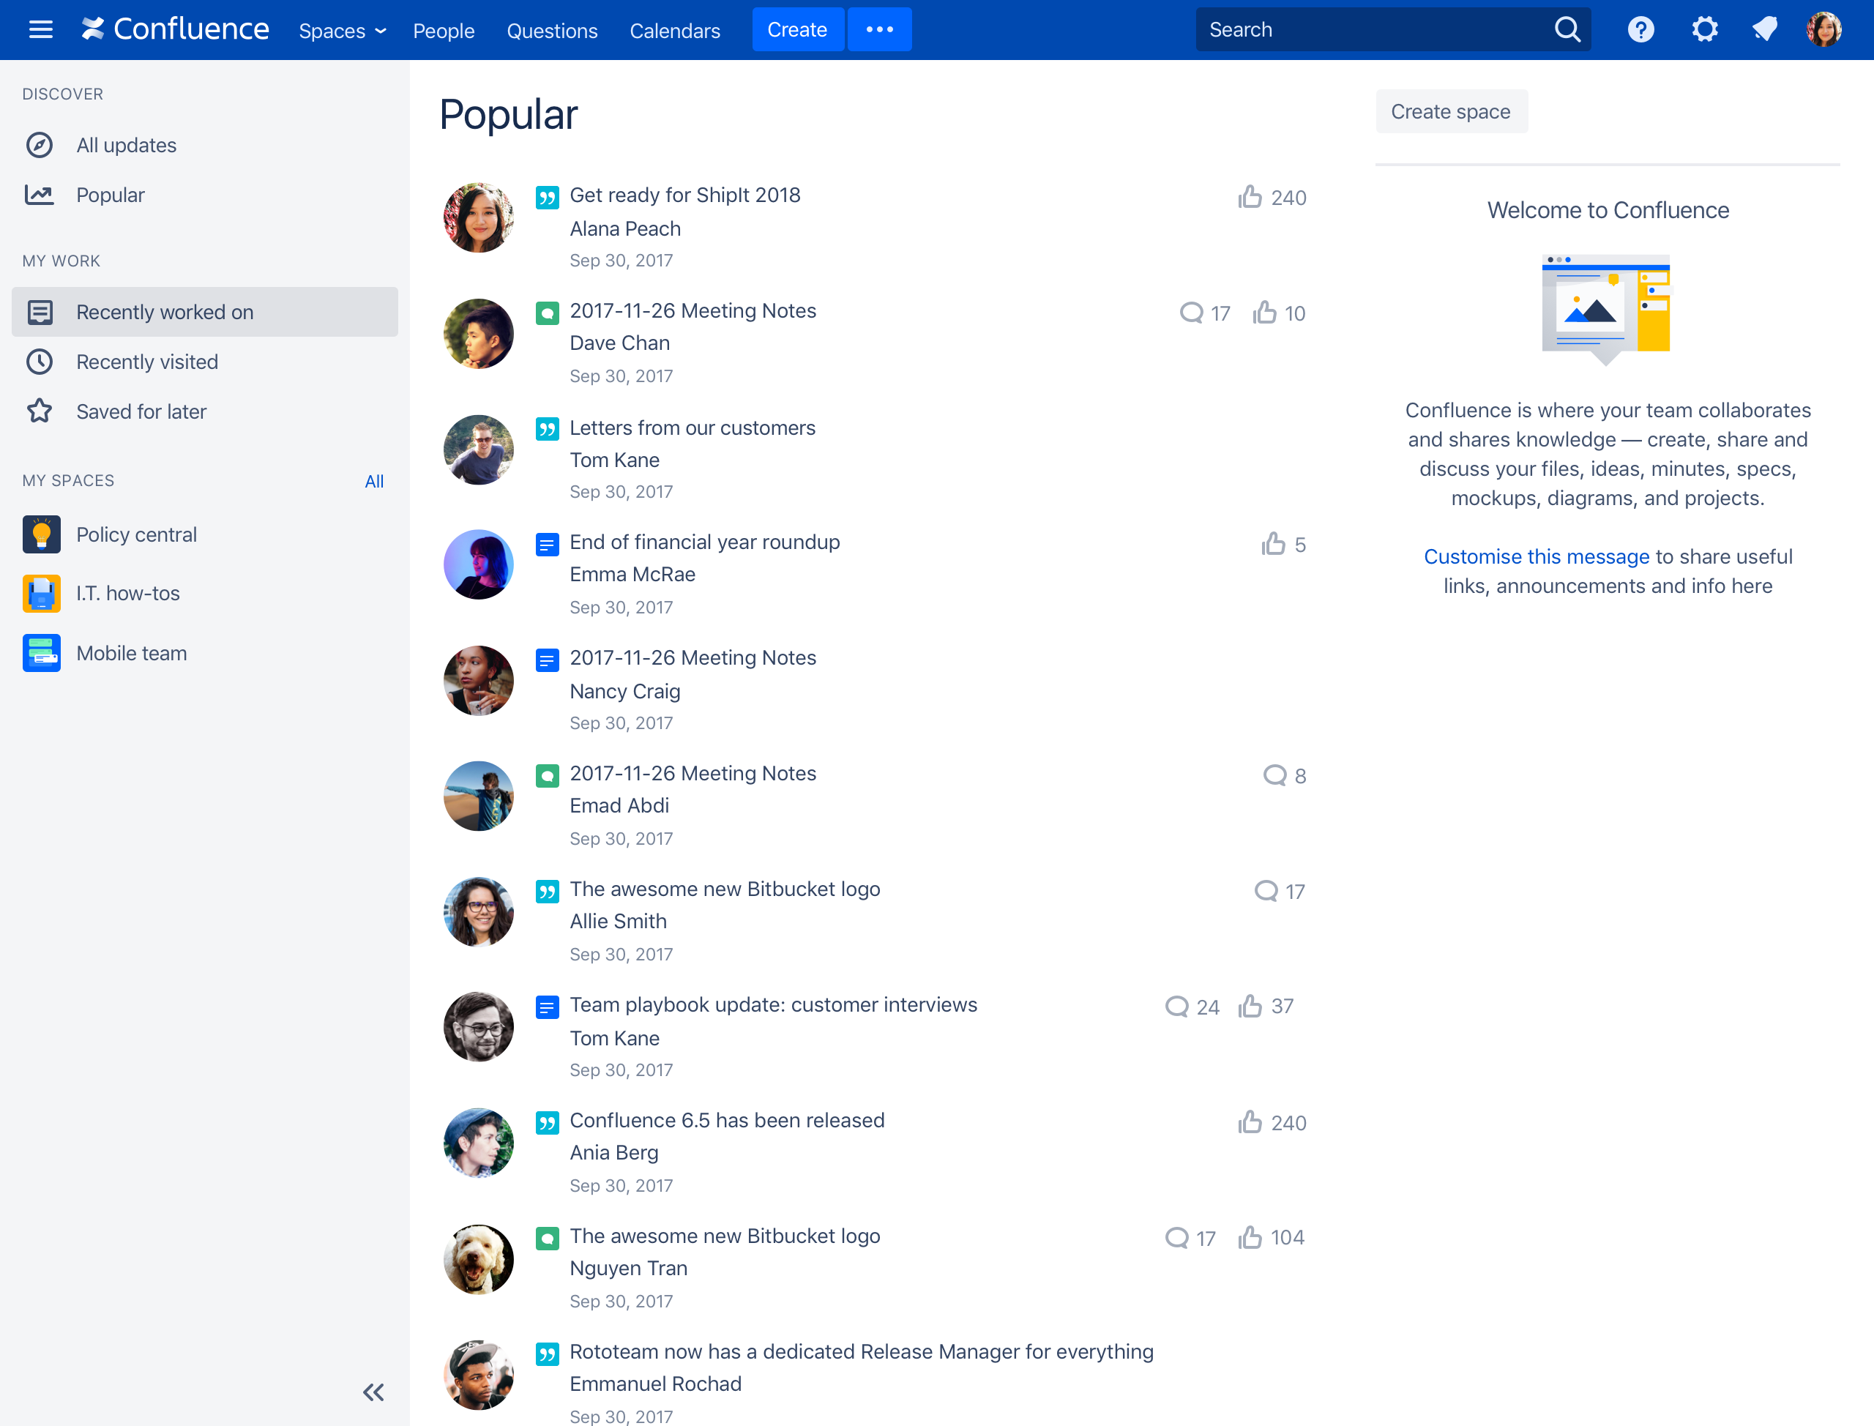Open Letters from our customers post
The width and height of the screenshot is (1874, 1426).
click(x=693, y=428)
